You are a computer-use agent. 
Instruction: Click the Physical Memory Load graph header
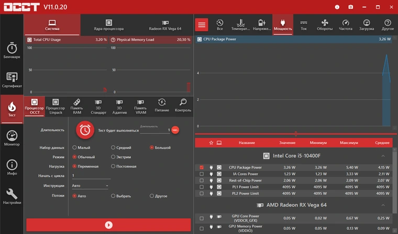click(151, 40)
